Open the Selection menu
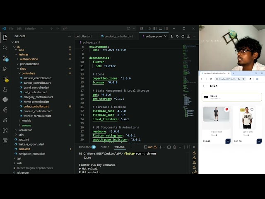 [x=31, y=29]
